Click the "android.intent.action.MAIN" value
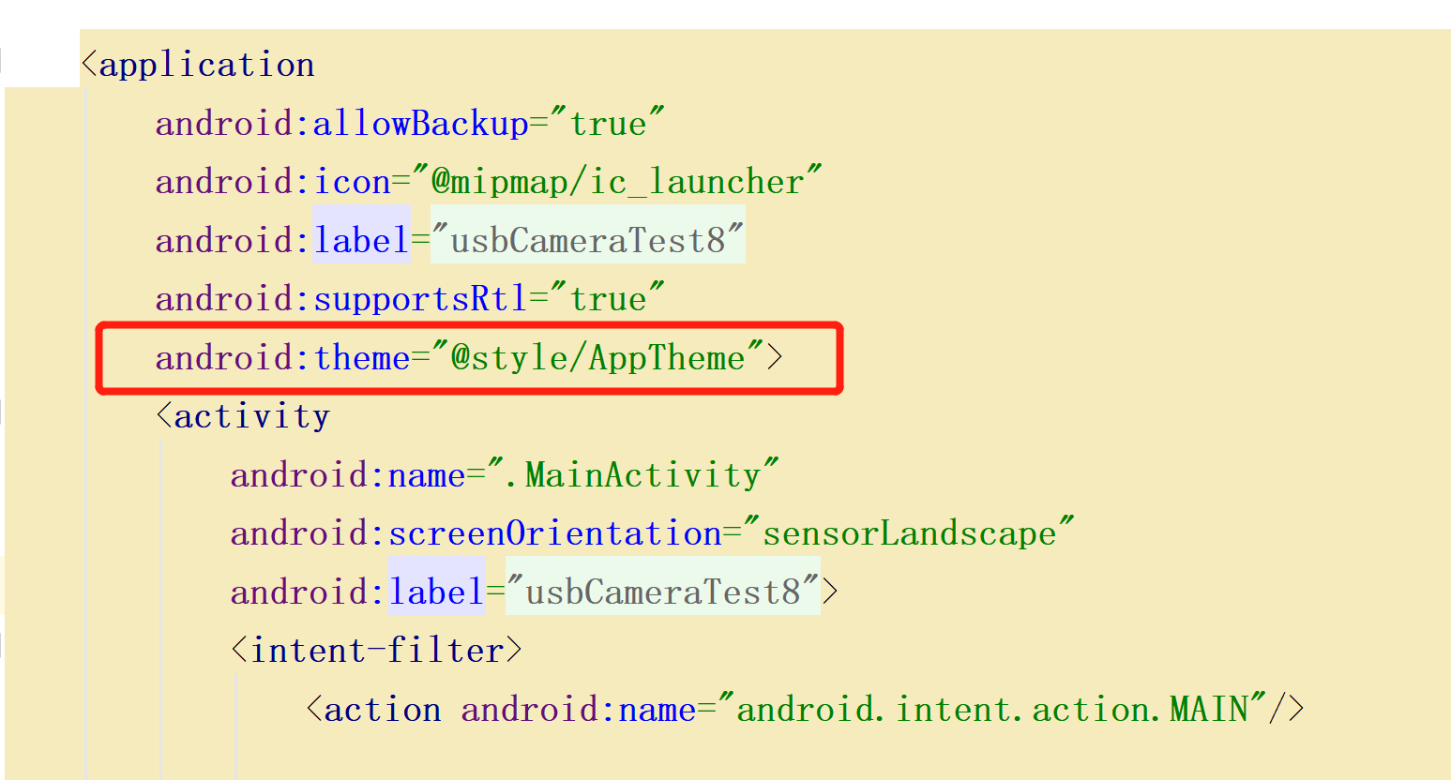The image size is (1451, 780). [993, 710]
